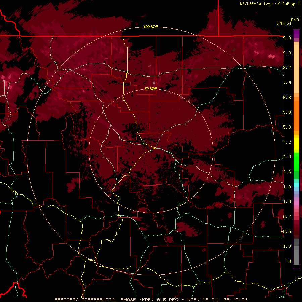Screen dimensions: 302x302
Task: Pick the orange segment of the color bar
Action: pyautogui.click(x=296, y=116)
